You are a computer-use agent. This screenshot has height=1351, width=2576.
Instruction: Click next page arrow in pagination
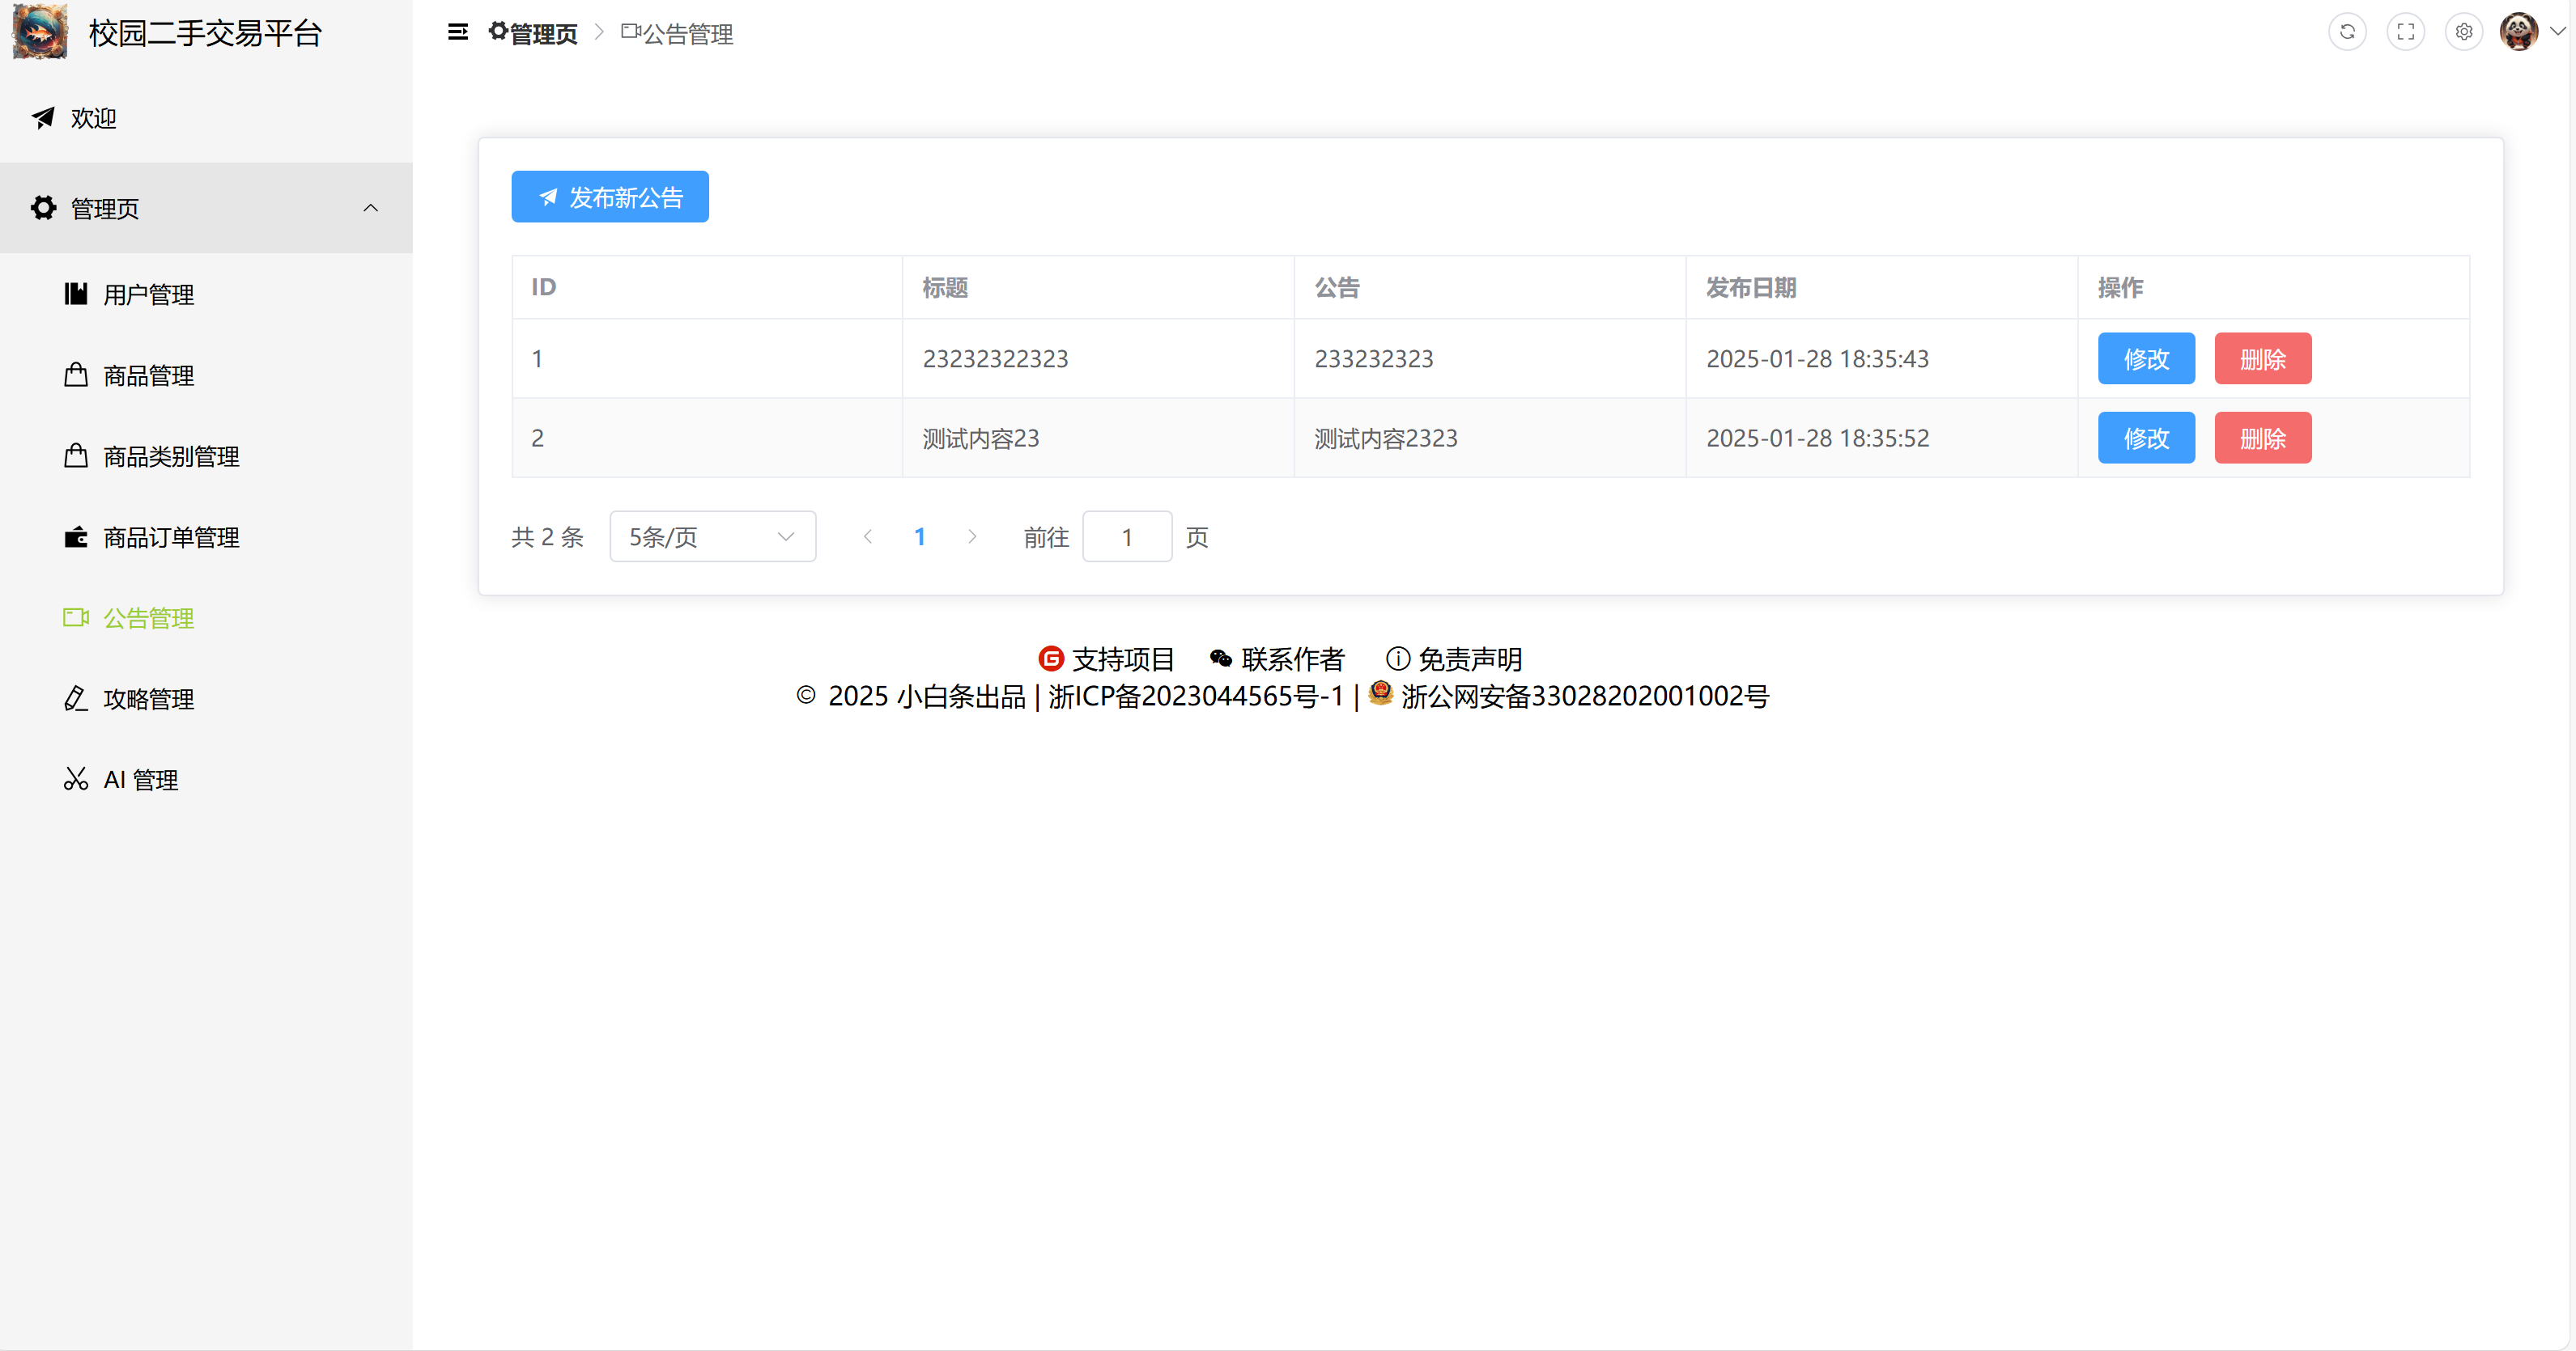coord(972,536)
